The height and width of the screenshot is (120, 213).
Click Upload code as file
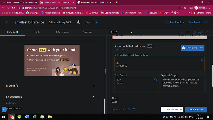pyautogui.click(x=121, y=109)
